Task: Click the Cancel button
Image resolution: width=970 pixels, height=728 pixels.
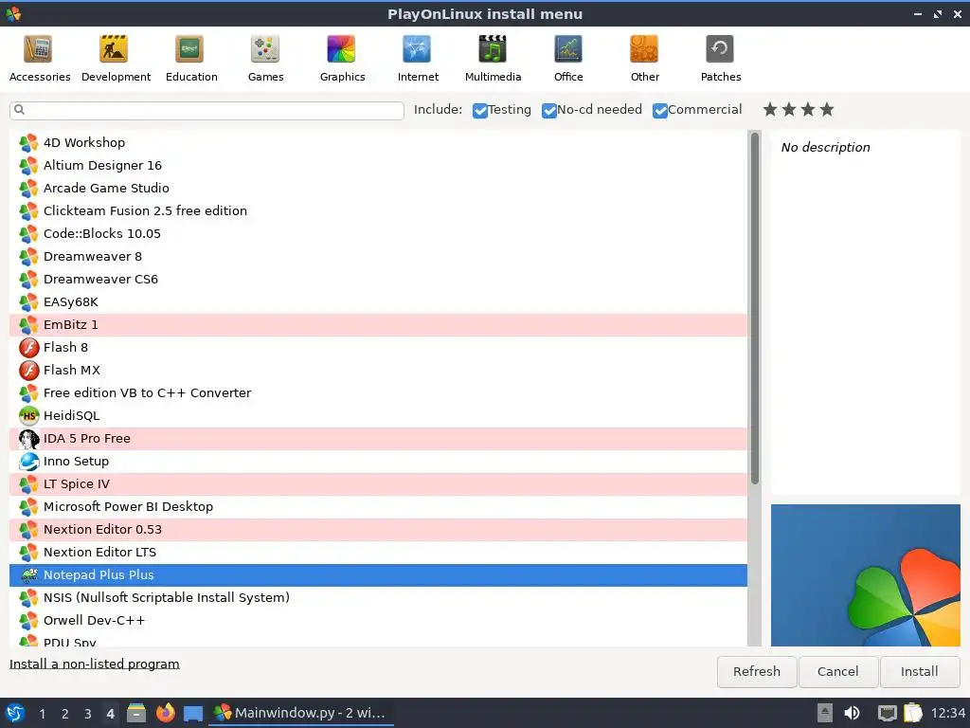Action: coord(837,672)
